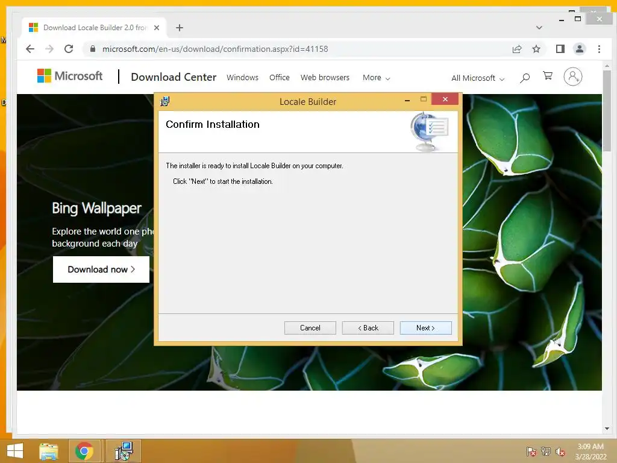Click Download now for Bing Wallpaper

101,269
